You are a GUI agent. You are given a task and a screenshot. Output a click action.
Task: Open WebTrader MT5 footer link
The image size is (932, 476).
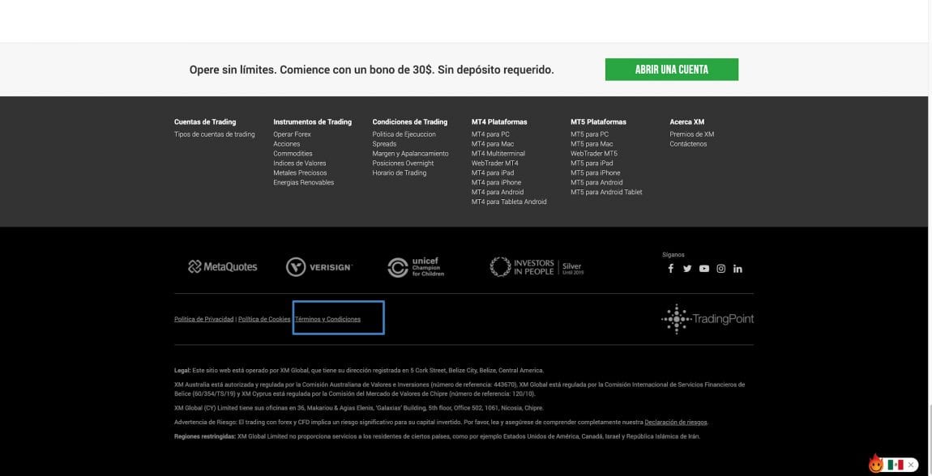point(593,154)
